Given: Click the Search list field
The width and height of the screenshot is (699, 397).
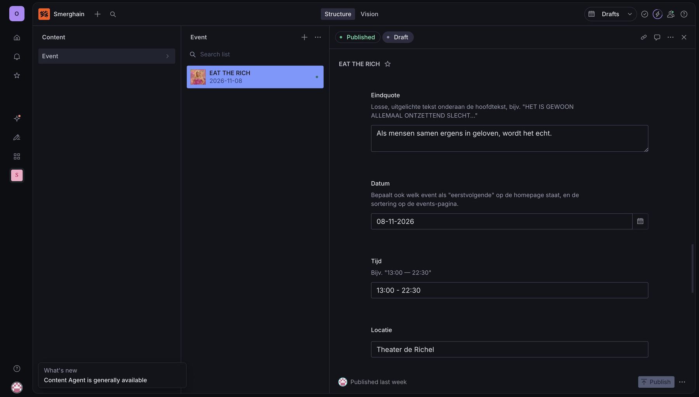Looking at the screenshot, I should click(255, 54).
